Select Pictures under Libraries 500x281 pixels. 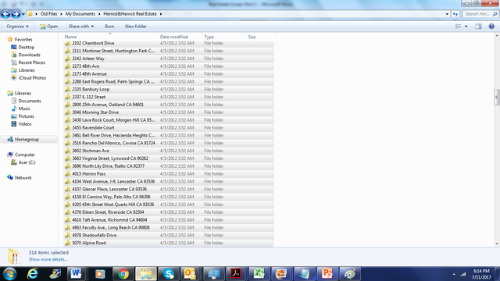[x=26, y=116]
